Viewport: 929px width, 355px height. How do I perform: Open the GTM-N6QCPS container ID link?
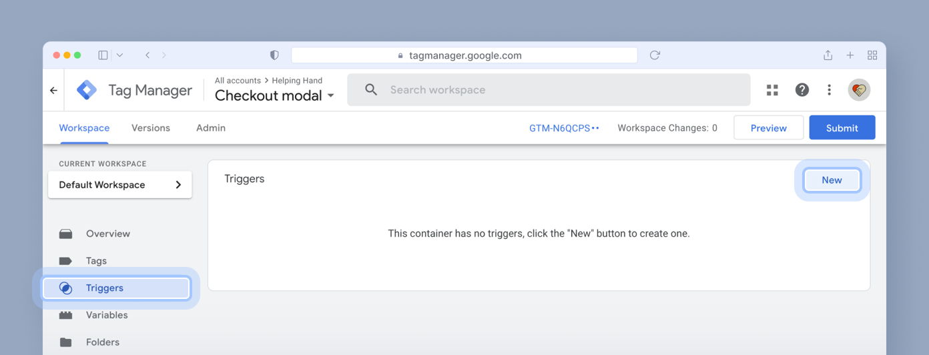(x=564, y=128)
